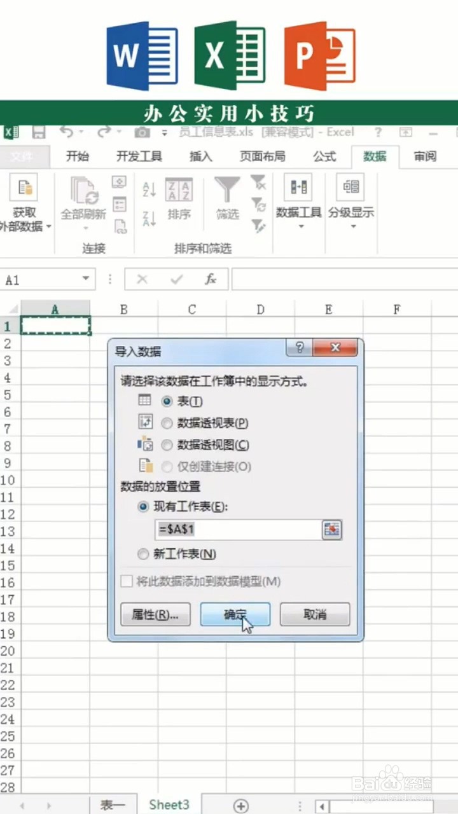Select column B header

123,309
